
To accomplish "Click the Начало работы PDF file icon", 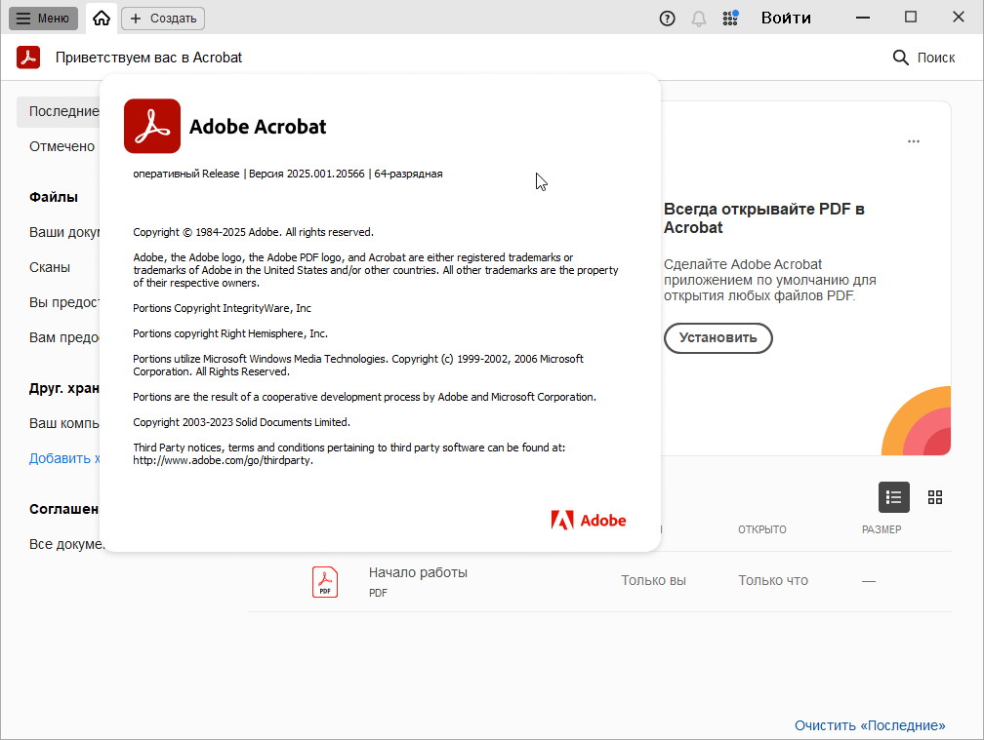I will (325, 582).
